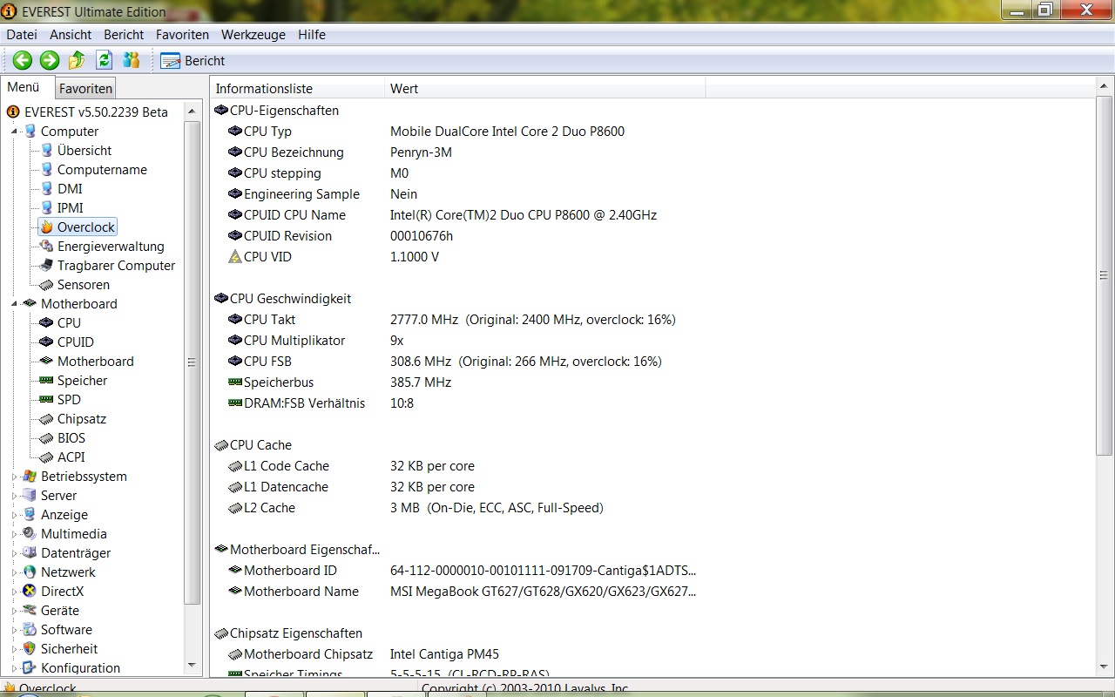
Task: Click the IPMI item icon
Action: 46,208
